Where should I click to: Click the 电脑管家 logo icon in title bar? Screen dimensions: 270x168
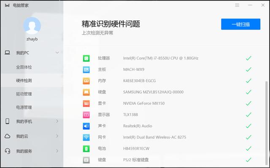(x=7, y=5)
